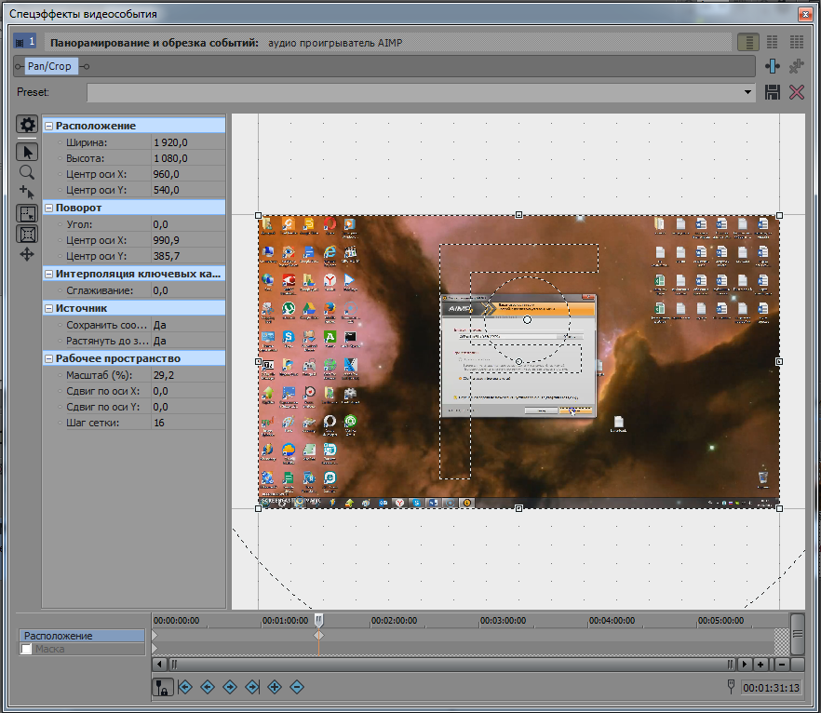Click bottom-center crop handle in workspace

518,508
